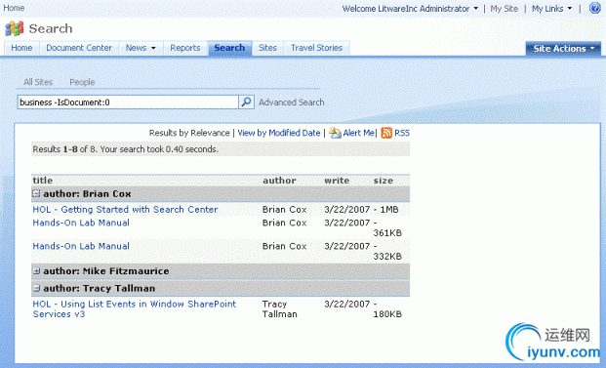The height and width of the screenshot is (368, 606).
Task: Go to the Home navigation tab
Action: tap(21, 48)
